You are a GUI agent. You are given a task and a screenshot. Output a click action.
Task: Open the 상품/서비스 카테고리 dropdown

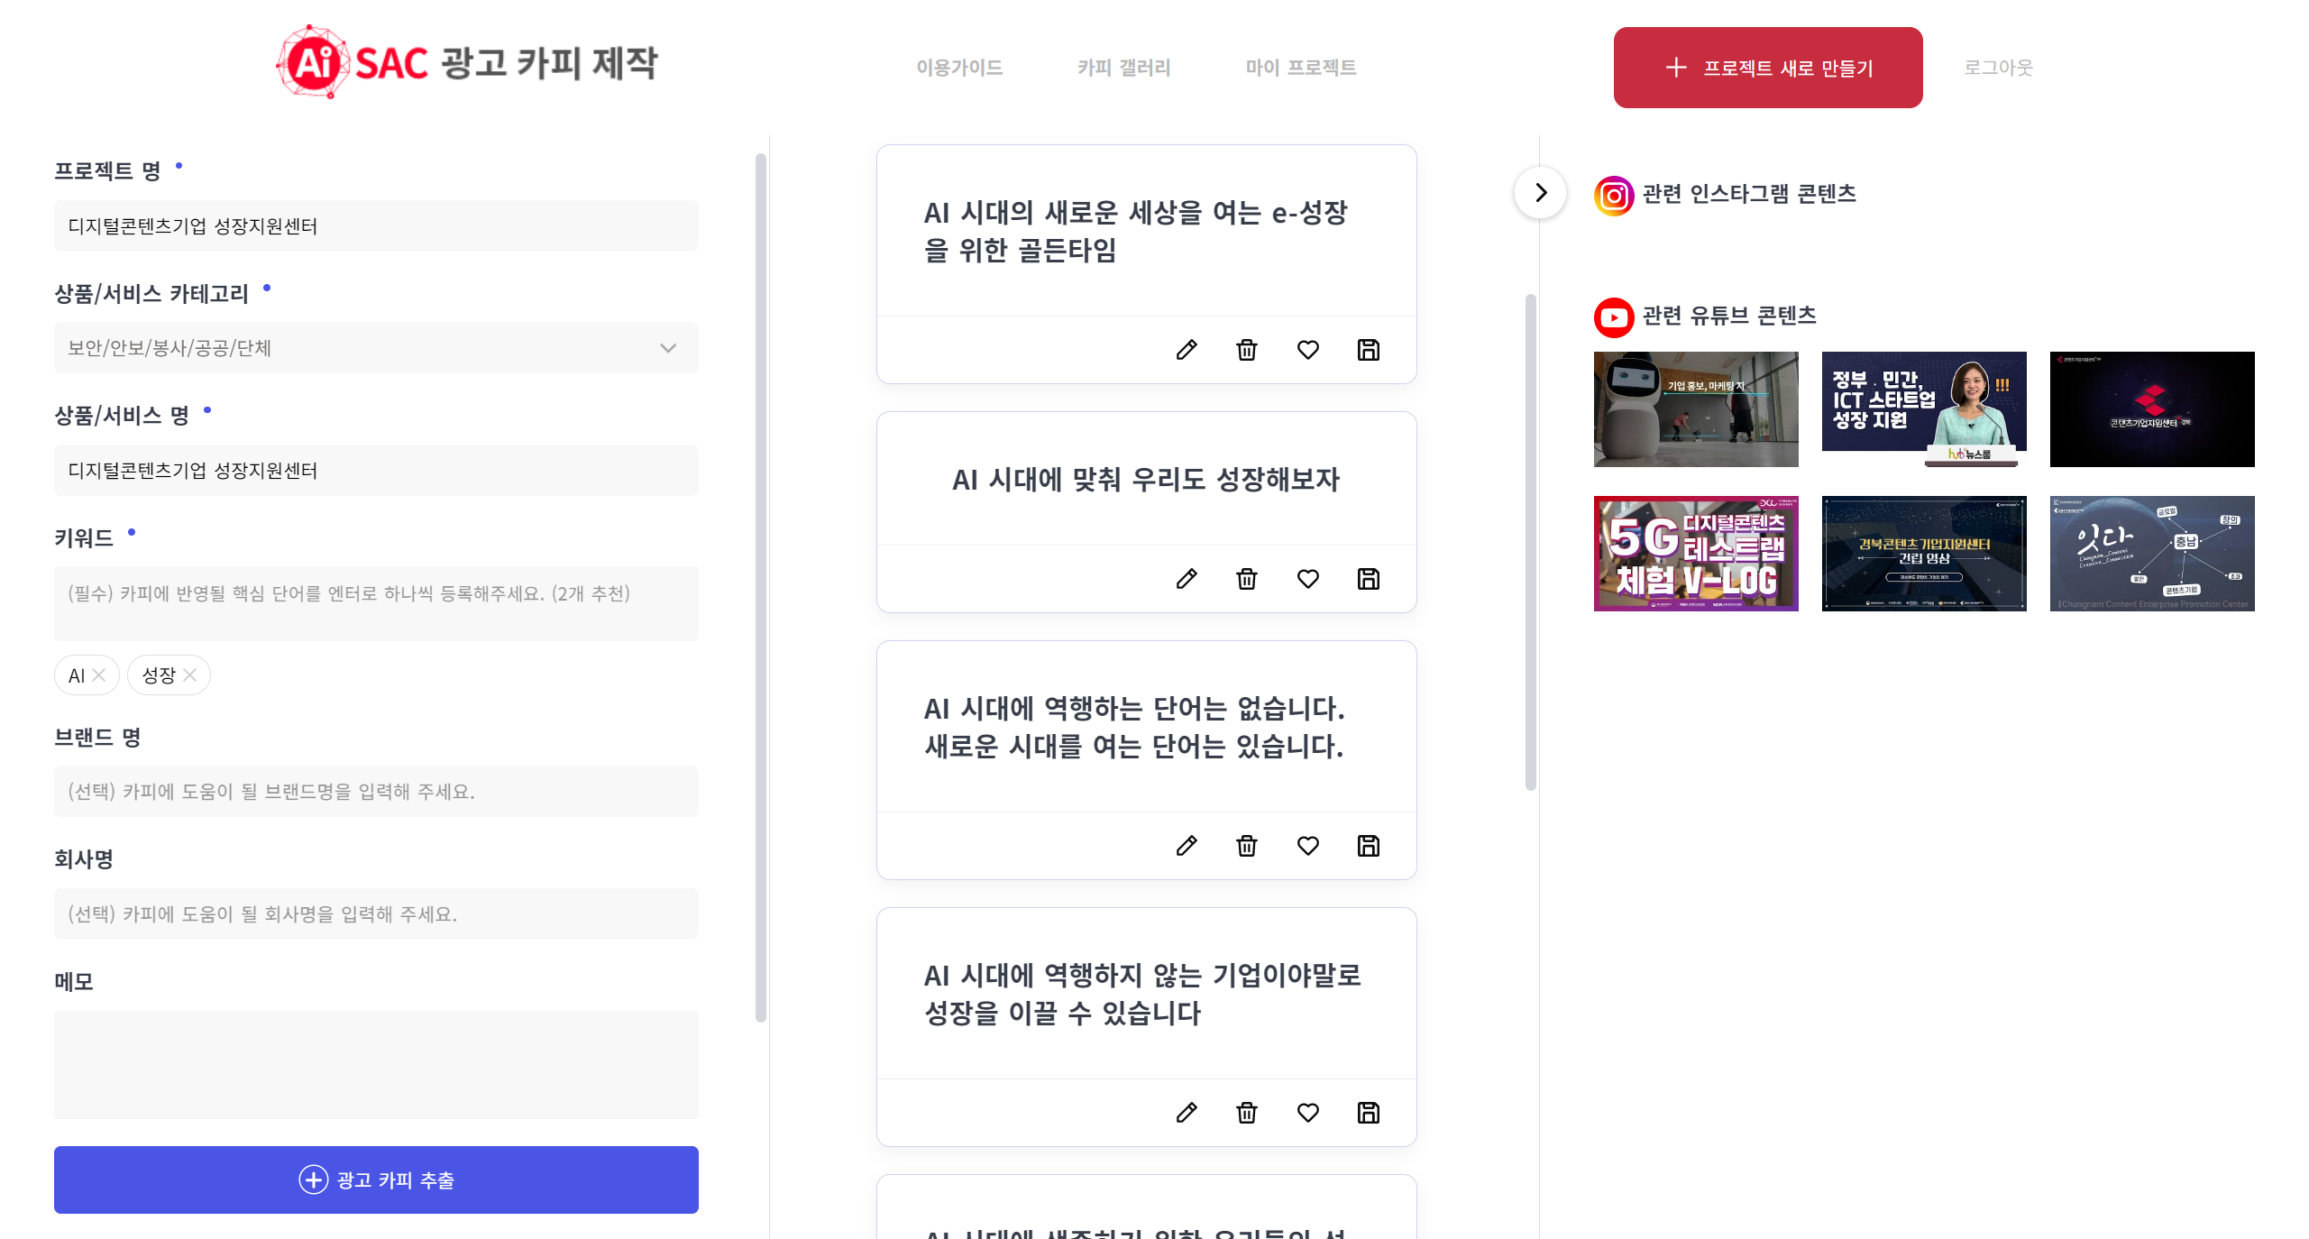tap(376, 348)
